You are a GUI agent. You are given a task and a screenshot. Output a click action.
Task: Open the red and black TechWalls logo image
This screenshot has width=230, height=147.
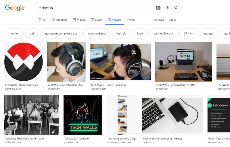tap(23, 62)
